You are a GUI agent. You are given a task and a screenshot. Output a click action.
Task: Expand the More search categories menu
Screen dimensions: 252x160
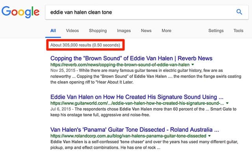coord(166,31)
